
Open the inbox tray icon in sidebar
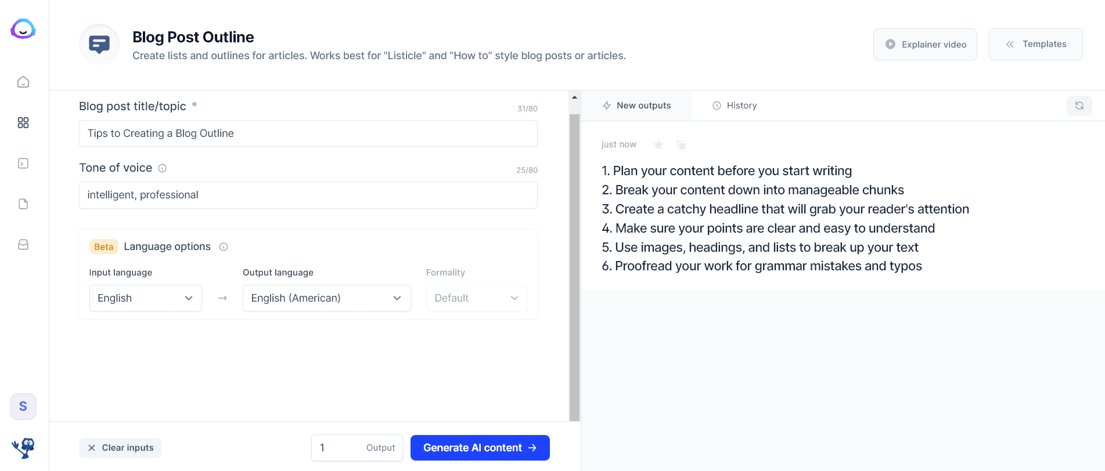coord(23,244)
